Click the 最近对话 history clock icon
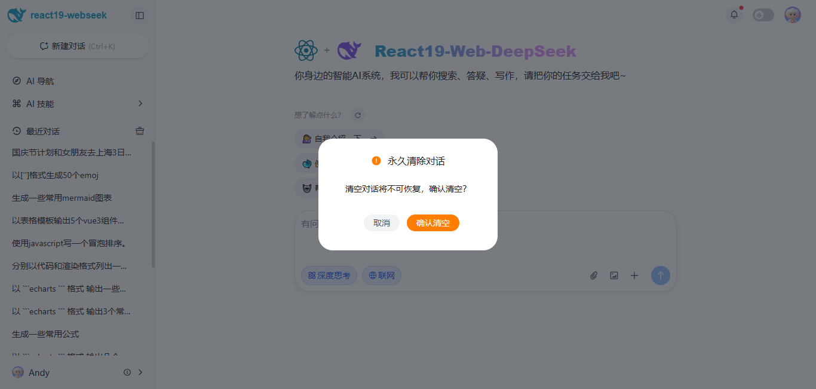The width and height of the screenshot is (816, 389). [x=17, y=131]
